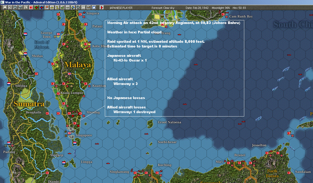The width and height of the screenshot is (313, 183).
Task: Click 'Ki-43-Ic Oscar x 1' line
Action: pyautogui.click(x=130, y=60)
